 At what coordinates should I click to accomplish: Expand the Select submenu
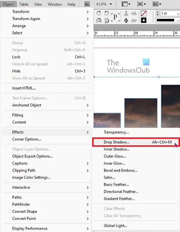(x=47, y=33)
